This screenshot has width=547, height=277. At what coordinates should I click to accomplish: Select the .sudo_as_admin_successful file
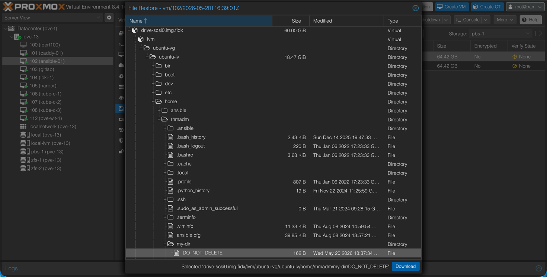pyautogui.click(x=273, y=209)
